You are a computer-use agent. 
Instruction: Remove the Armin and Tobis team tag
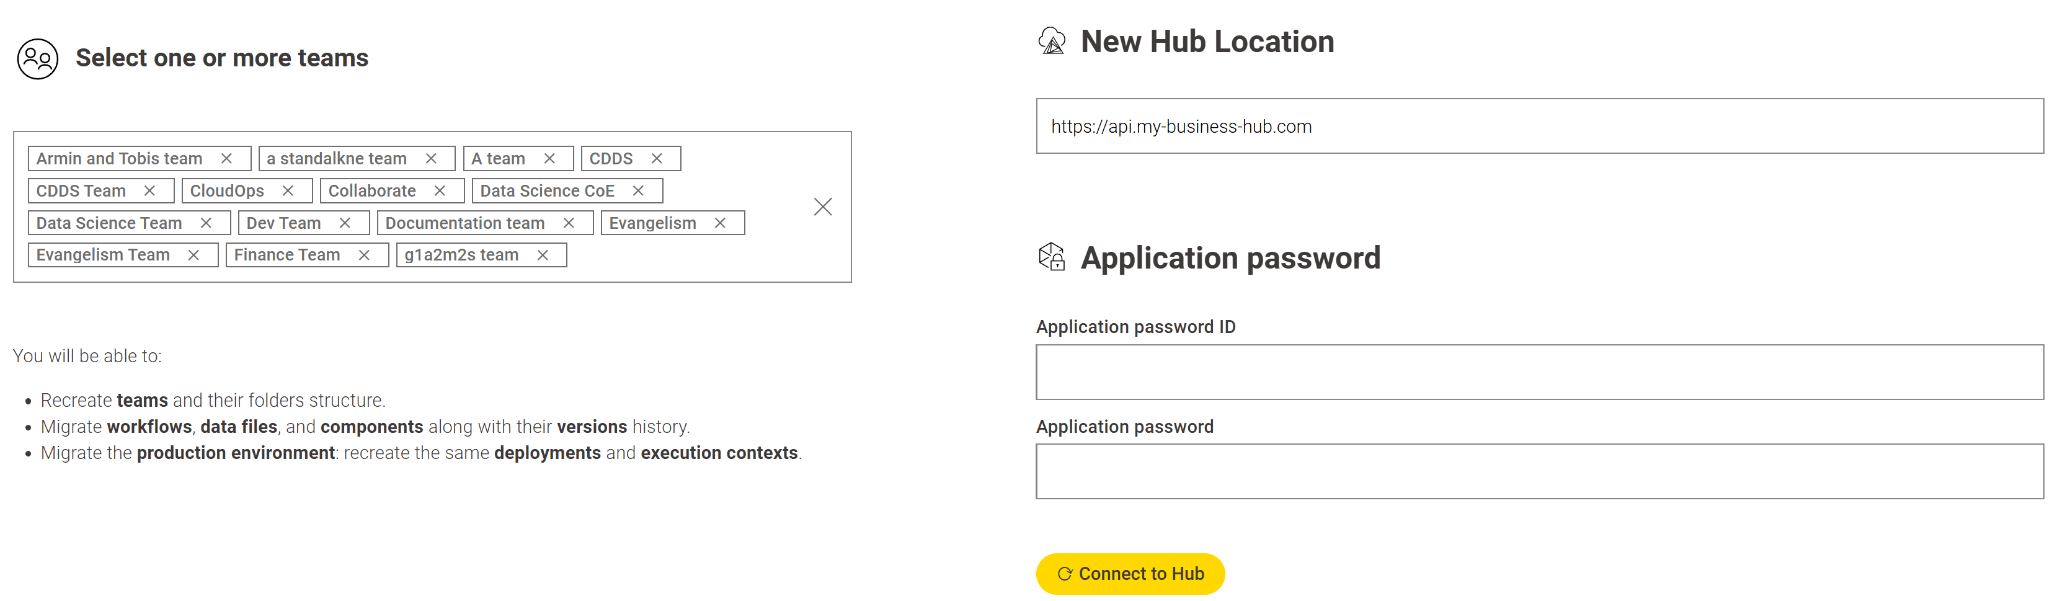tap(226, 159)
